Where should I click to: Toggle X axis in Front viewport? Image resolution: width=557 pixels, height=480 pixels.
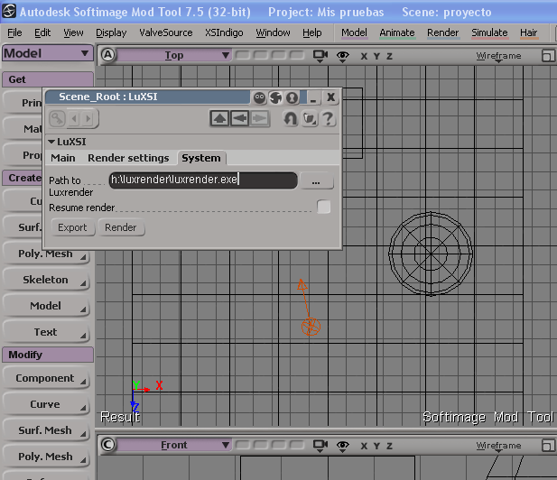click(x=364, y=446)
